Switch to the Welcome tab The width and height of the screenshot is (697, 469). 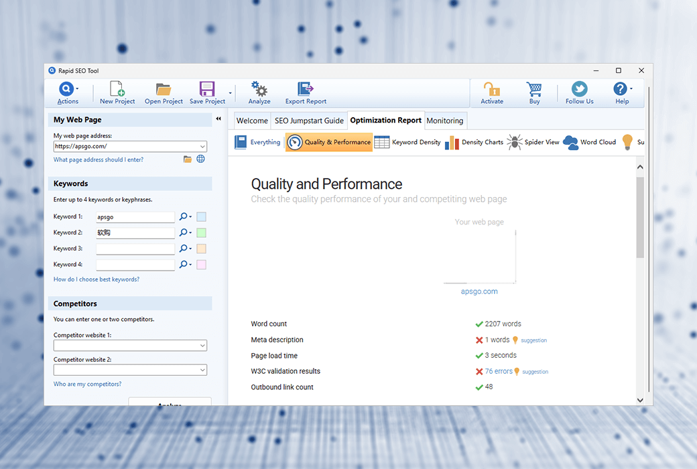(x=252, y=121)
